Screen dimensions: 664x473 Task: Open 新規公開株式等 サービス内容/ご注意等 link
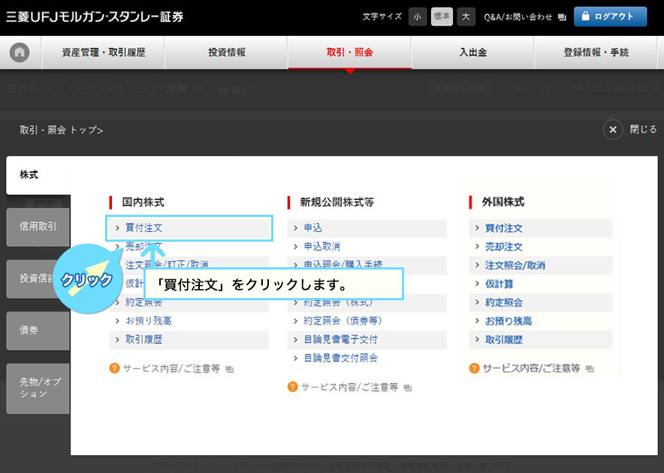point(350,387)
